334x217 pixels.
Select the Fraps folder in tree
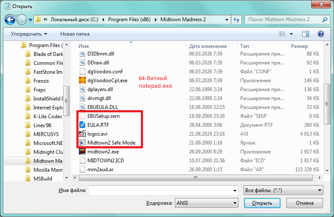[x=35, y=90]
